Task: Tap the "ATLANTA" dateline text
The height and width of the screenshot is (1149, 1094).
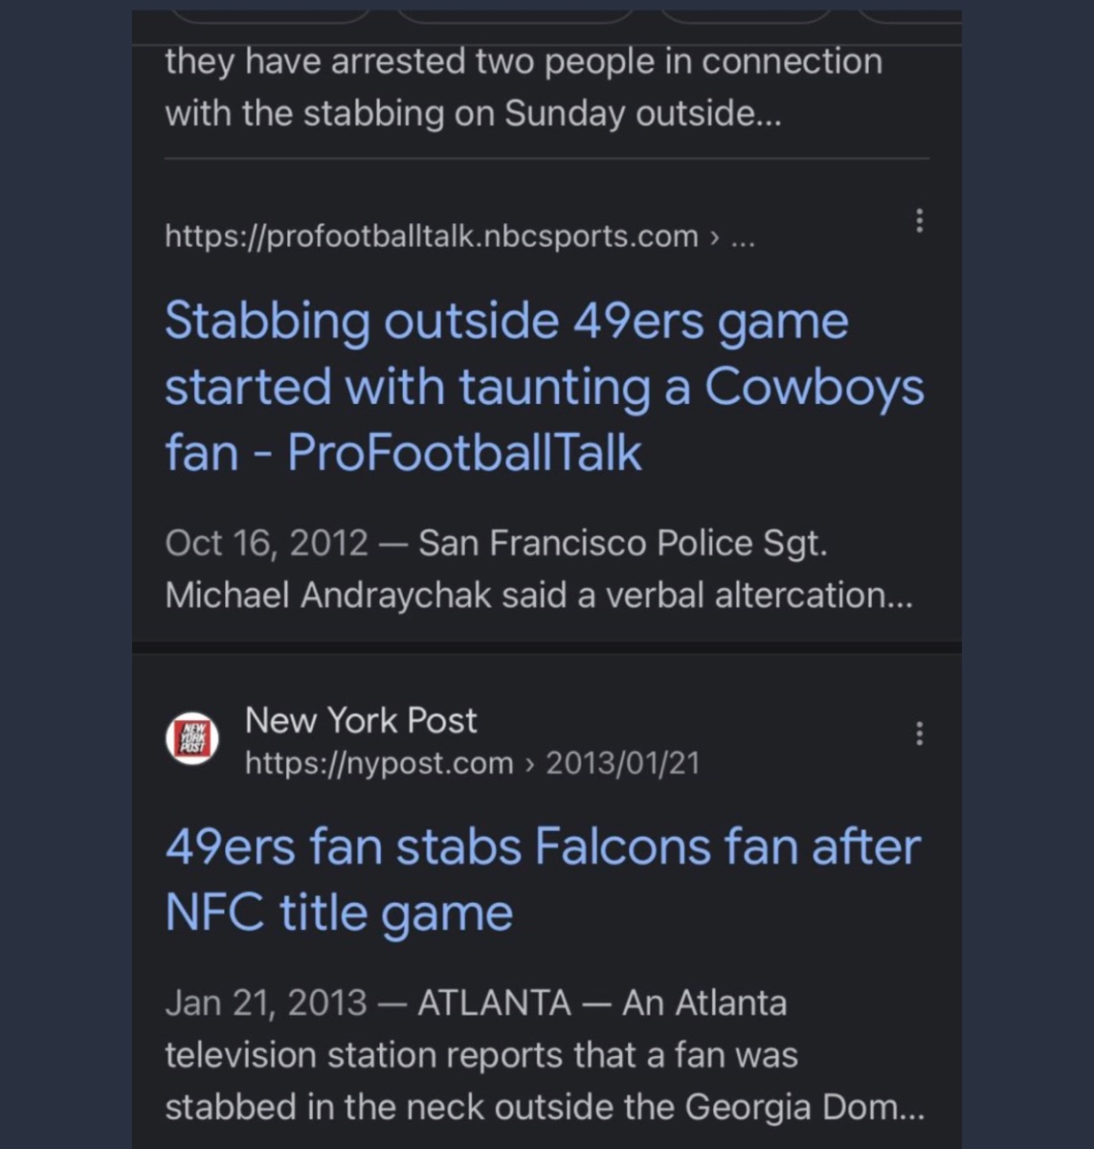Action: click(x=494, y=1003)
